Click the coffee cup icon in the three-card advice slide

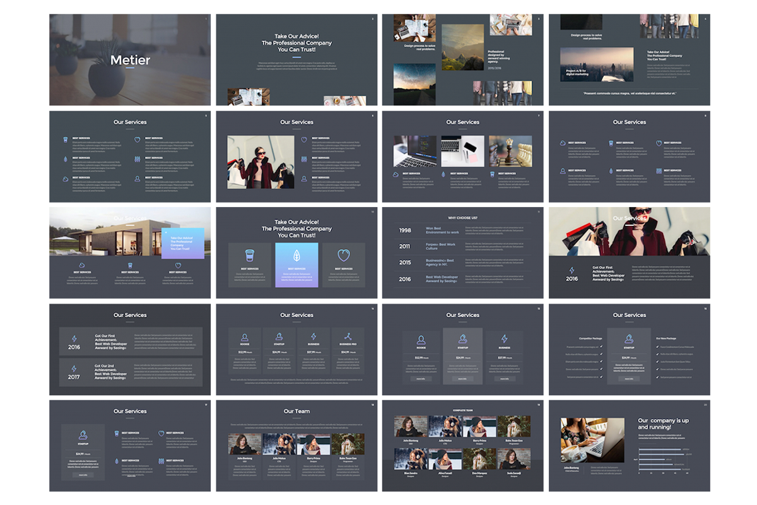[249, 256]
